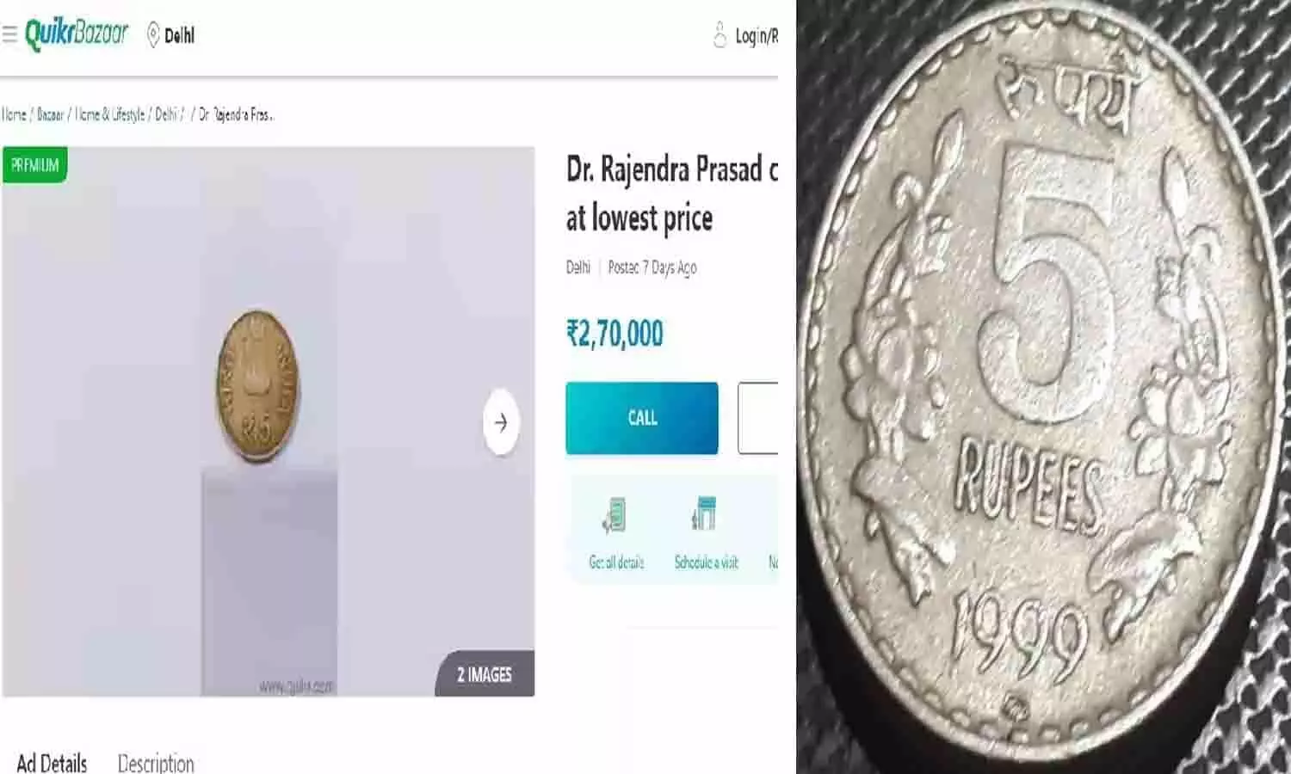This screenshot has height=774, width=1291.
Task: Open the Delhi city selector
Action: (x=179, y=36)
